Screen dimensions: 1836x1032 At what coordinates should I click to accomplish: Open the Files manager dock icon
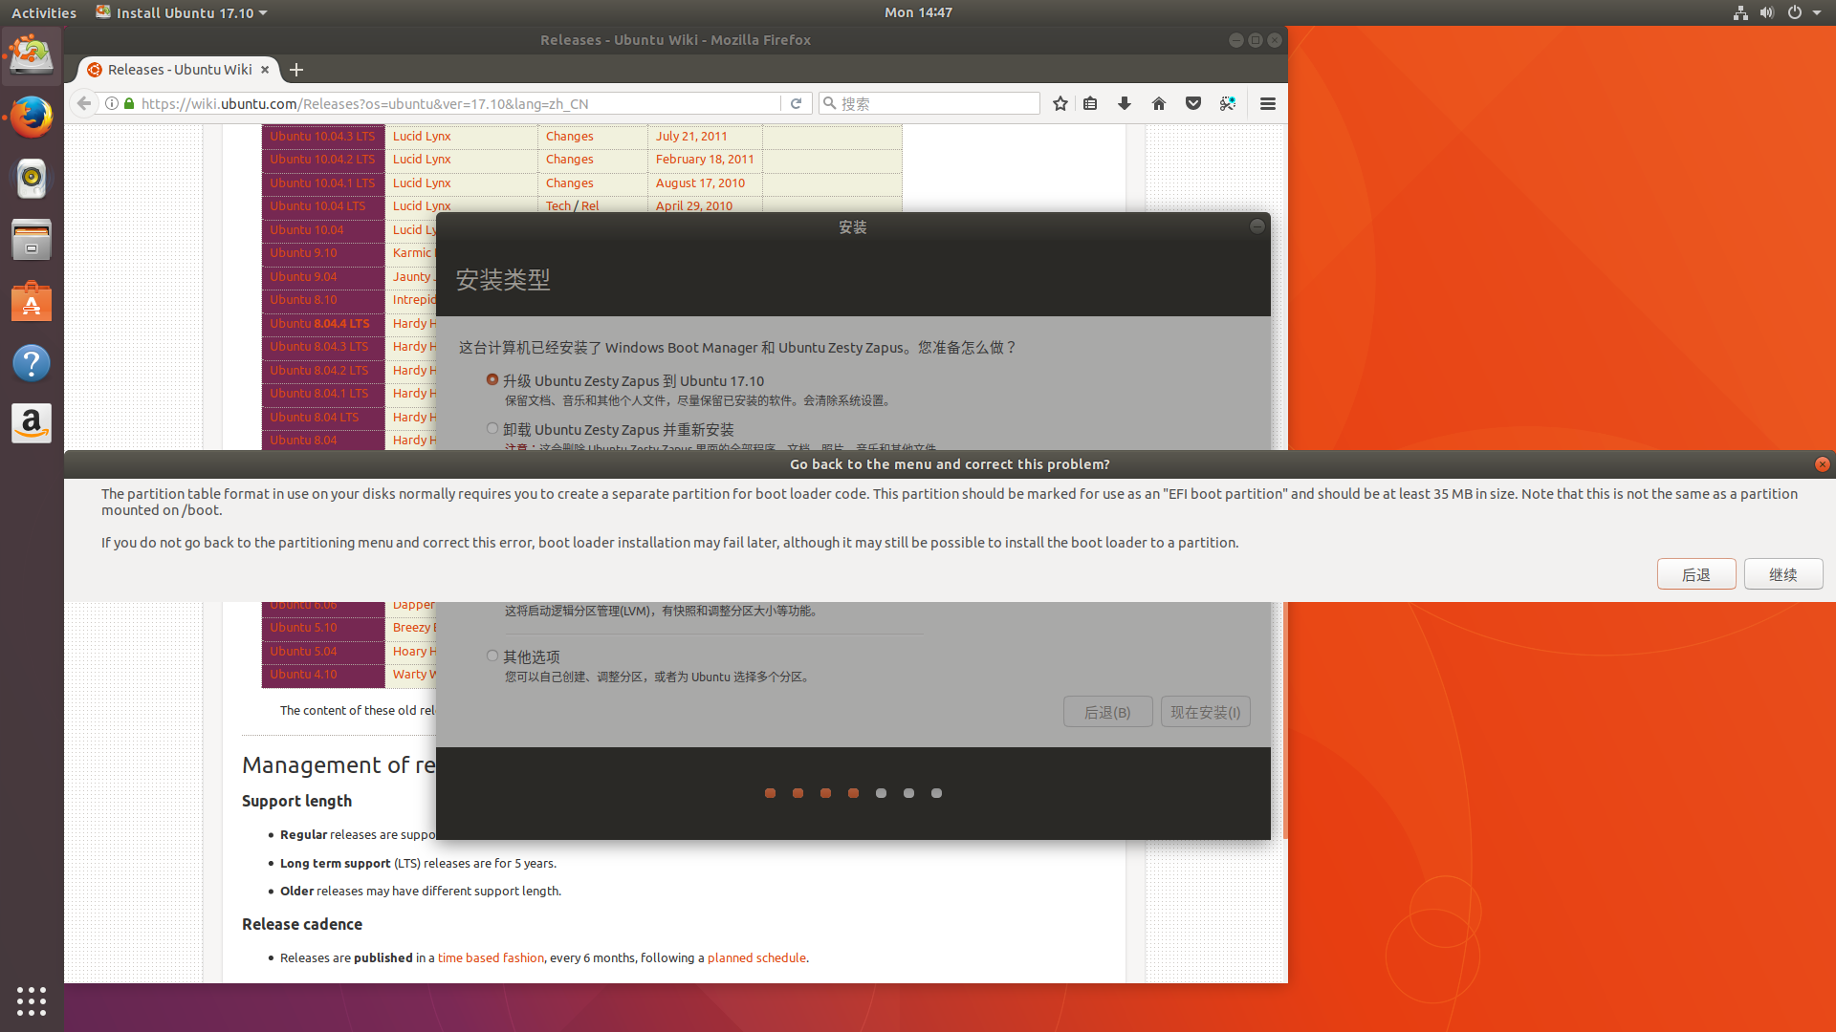32,240
